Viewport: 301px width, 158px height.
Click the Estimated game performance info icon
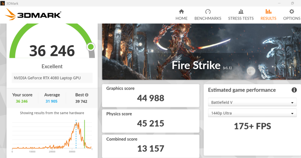click(294, 90)
